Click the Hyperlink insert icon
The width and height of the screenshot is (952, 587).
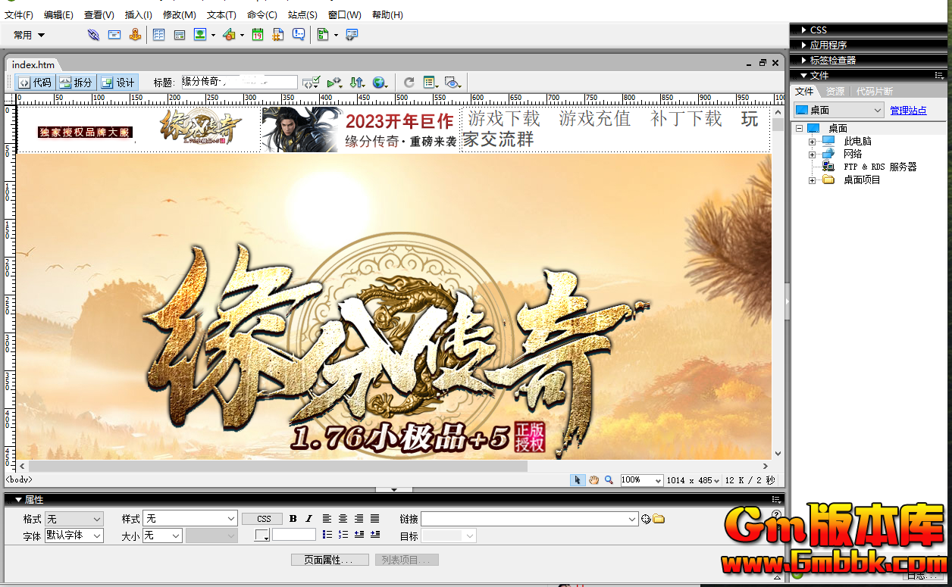click(x=93, y=35)
